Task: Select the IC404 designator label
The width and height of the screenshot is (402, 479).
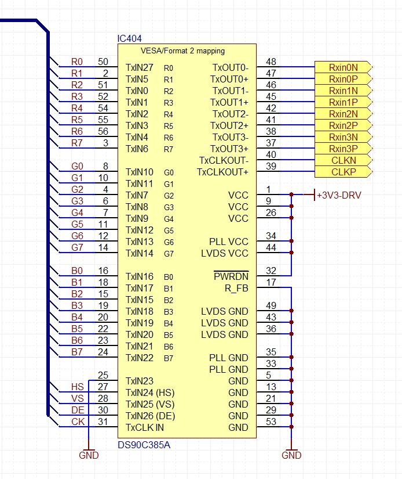Action: click(x=130, y=38)
